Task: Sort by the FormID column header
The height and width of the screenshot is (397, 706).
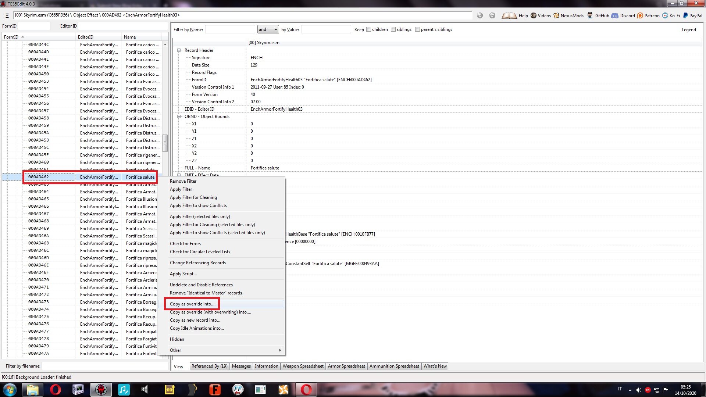Action: point(38,37)
